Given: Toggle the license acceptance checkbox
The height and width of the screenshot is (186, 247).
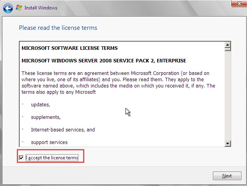Looking at the screenshot, I should click(x=21, y=158).
